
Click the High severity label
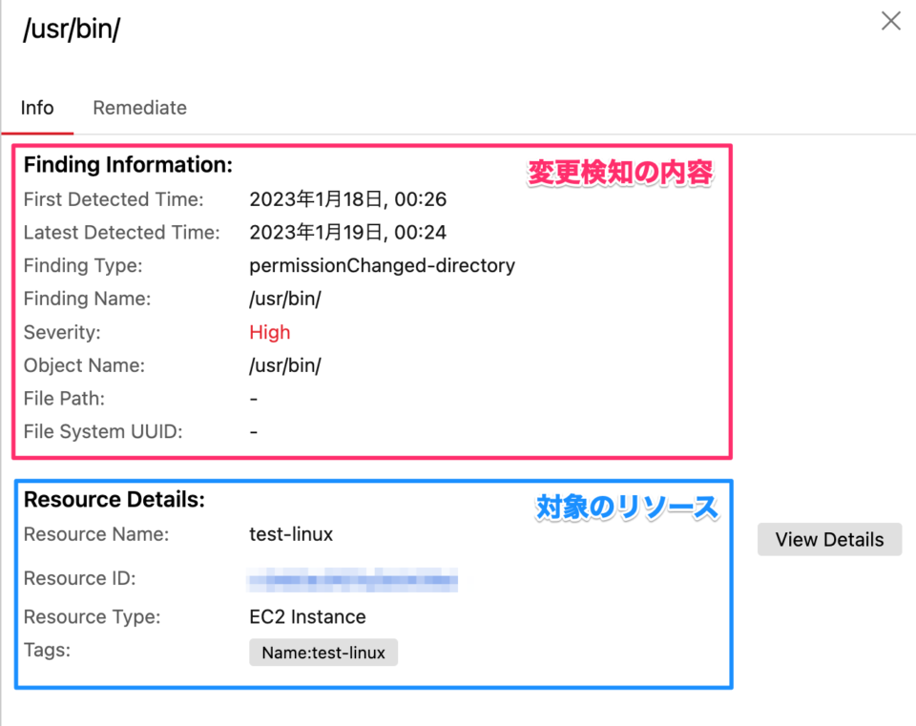pyautogui.click(x=269, y=332)
